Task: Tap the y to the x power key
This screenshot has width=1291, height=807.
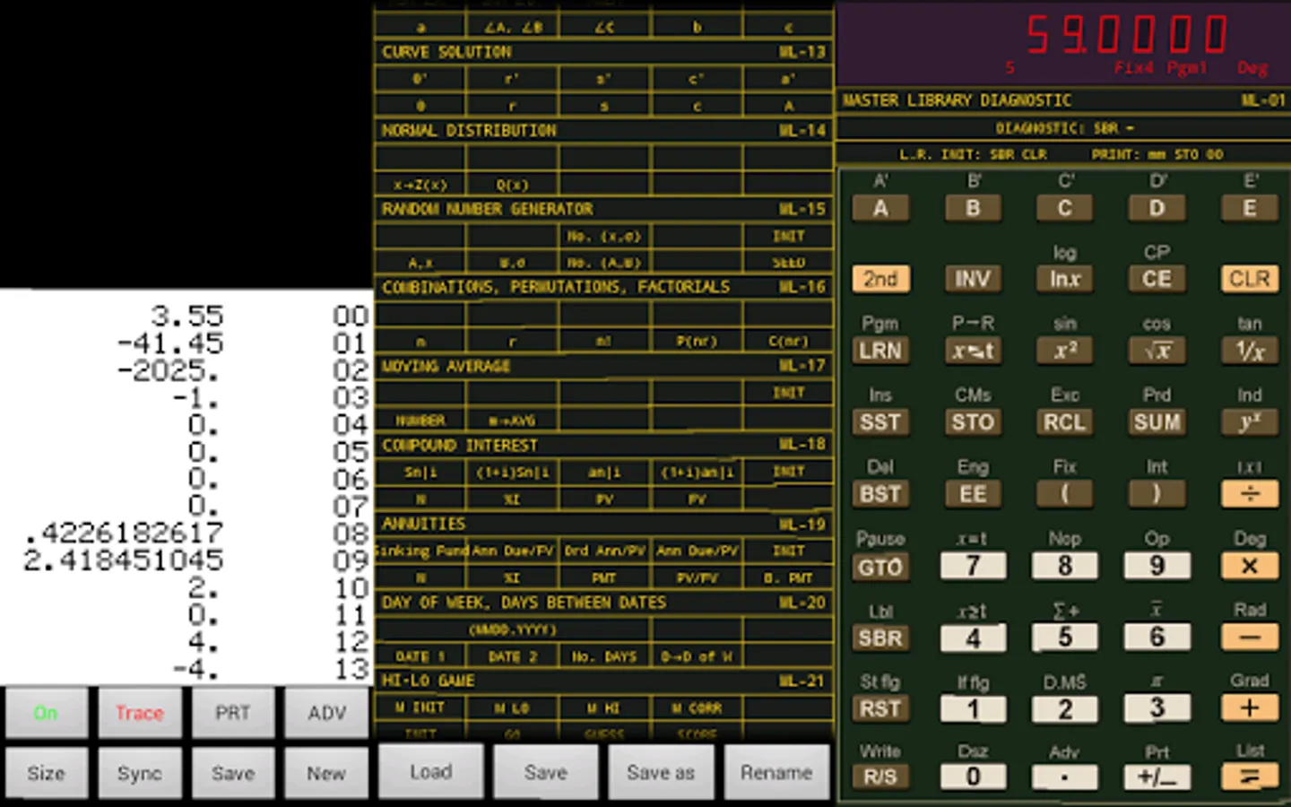Action: [1250, 422]
